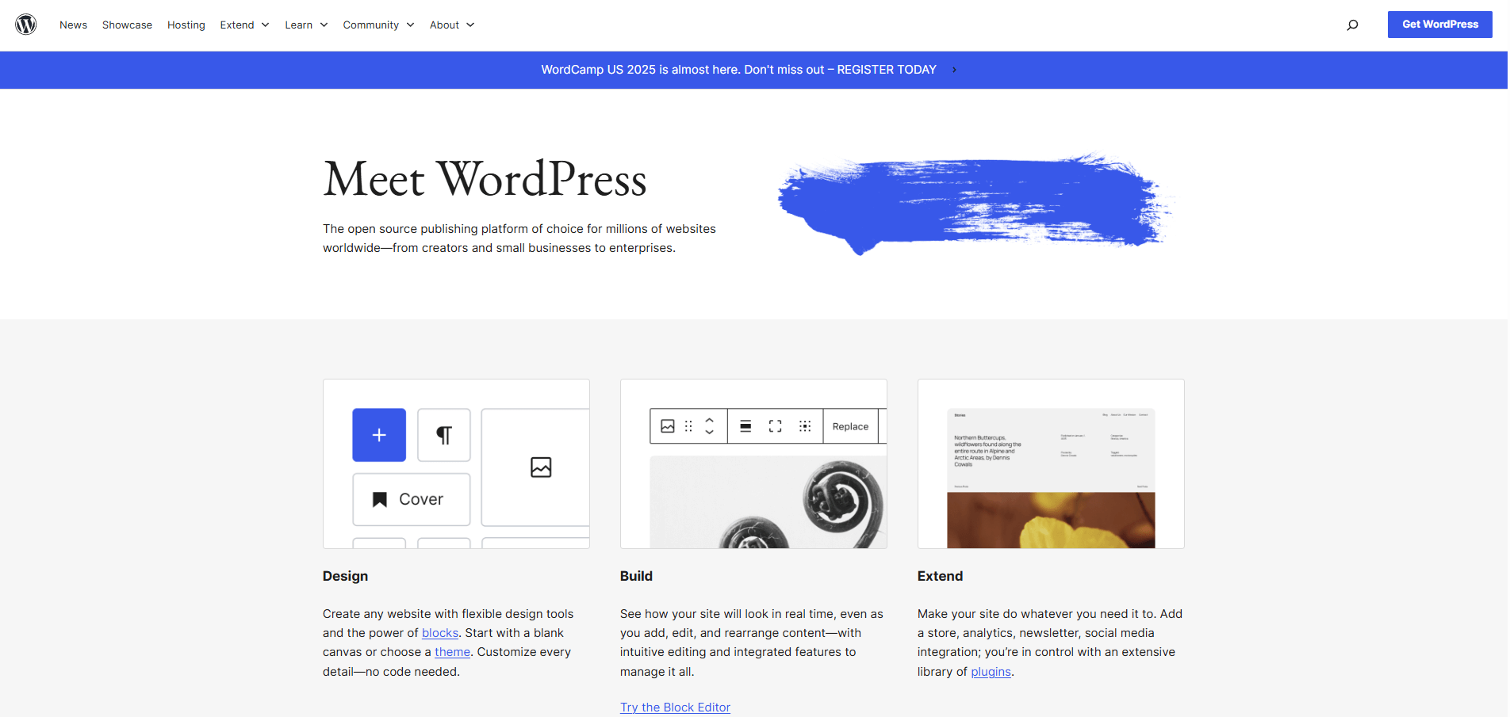Viewport: 1510px width, 717px height.
Task: Open the search magnifier icon
Action: [x=1352, y=25]
